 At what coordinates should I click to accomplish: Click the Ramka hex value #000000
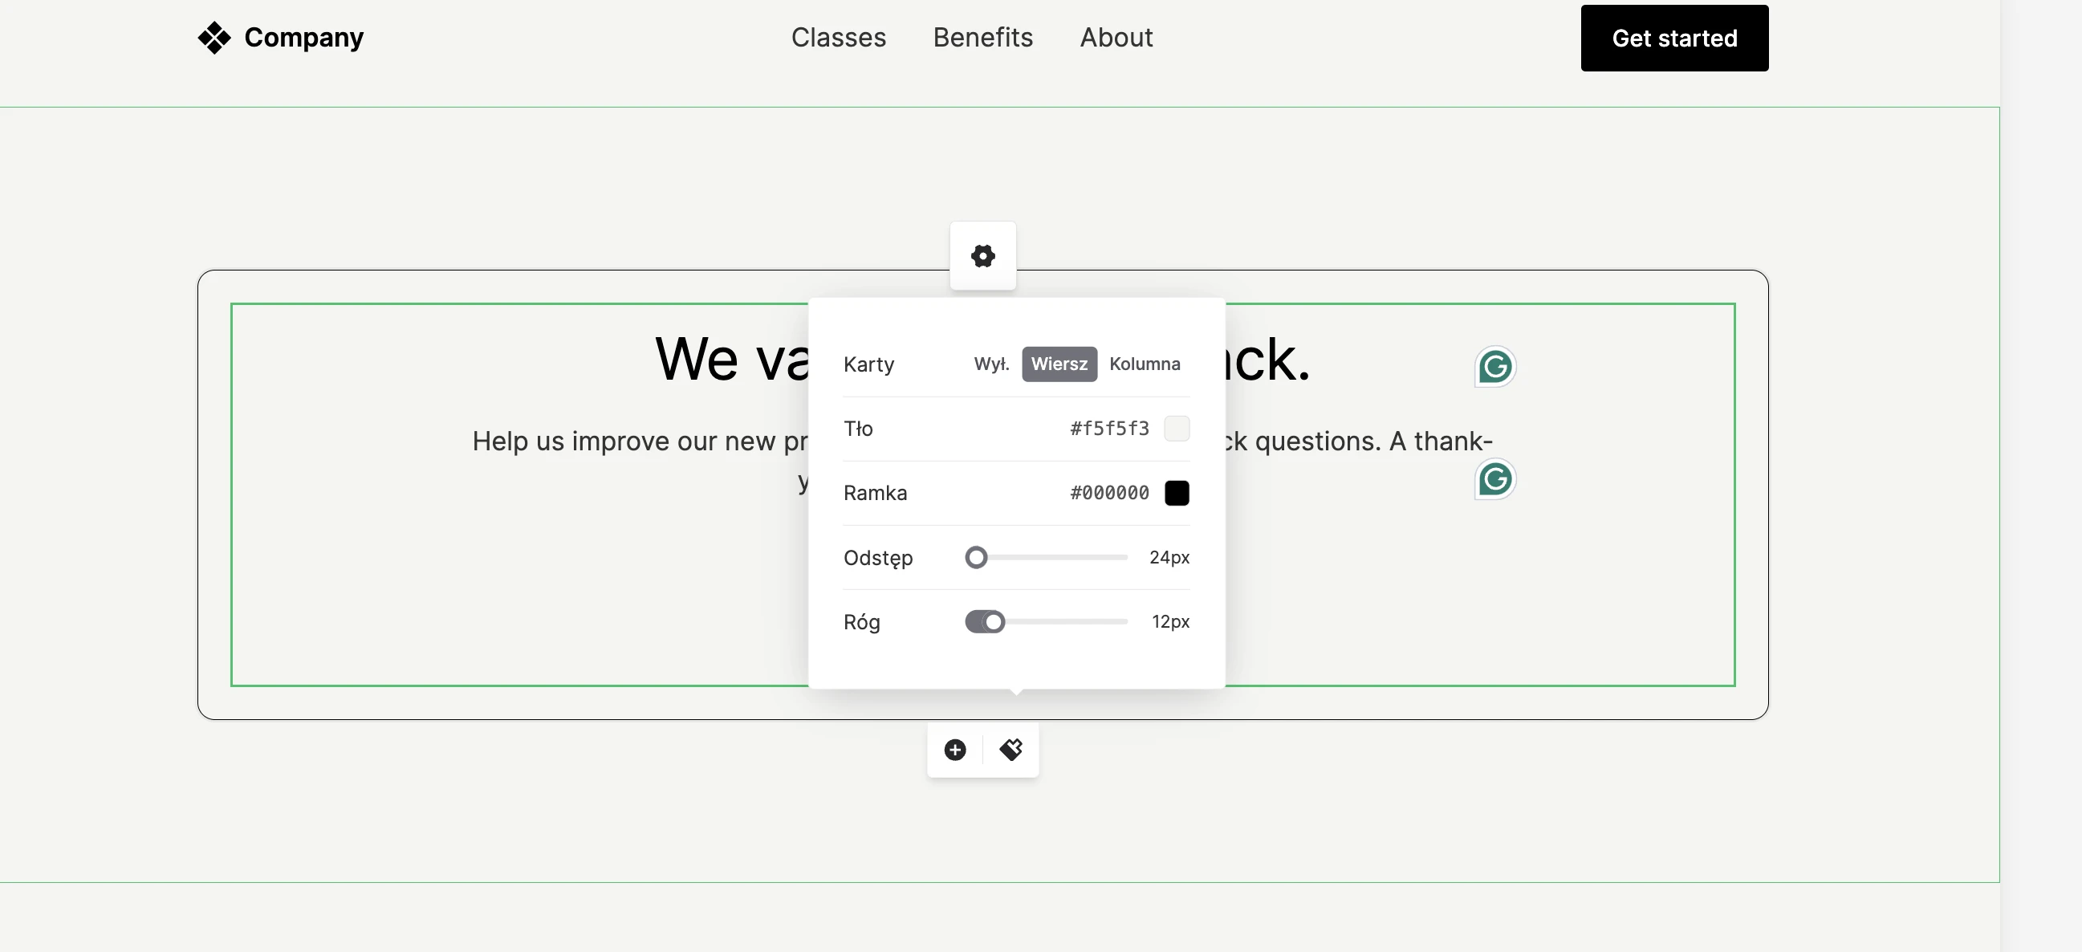point(1109,493)
